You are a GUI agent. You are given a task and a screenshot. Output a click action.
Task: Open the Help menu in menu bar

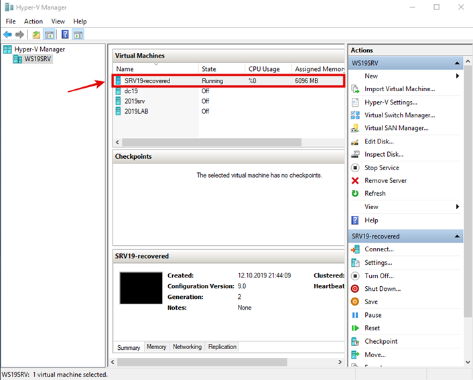click(80, 21)
